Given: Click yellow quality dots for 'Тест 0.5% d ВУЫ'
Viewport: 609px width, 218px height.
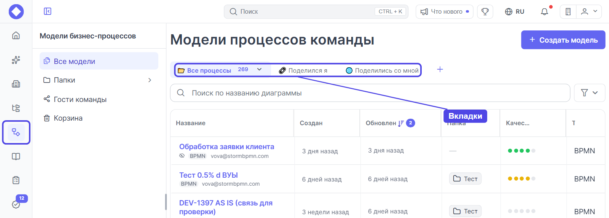Looking at the screenshot, I should click(521, 178).
